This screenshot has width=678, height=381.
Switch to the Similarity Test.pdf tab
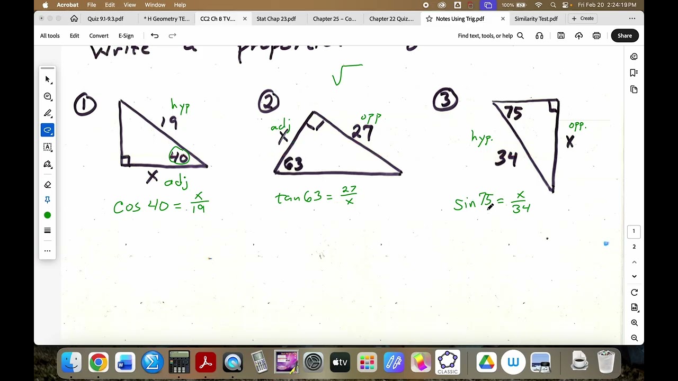[536, 19]
